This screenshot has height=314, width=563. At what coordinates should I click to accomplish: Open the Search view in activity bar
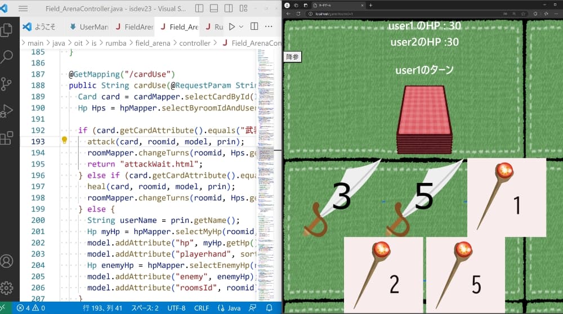(7, 57)
